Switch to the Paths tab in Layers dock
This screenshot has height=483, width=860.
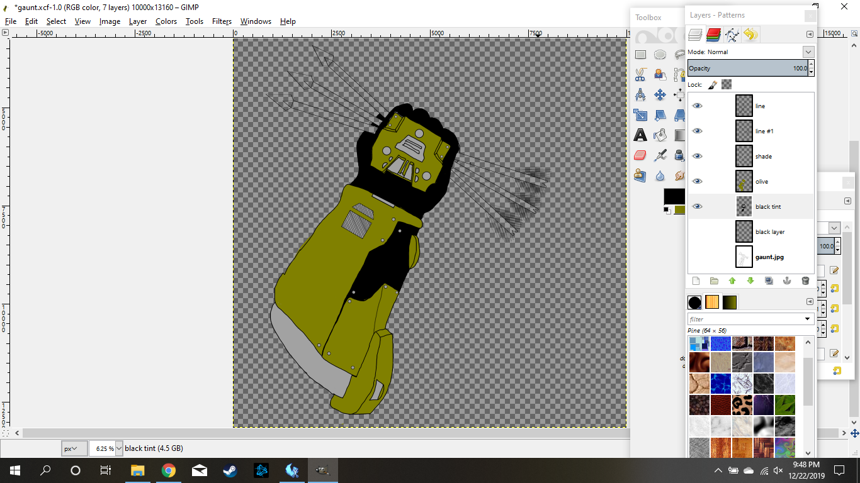tap(732, 35)
